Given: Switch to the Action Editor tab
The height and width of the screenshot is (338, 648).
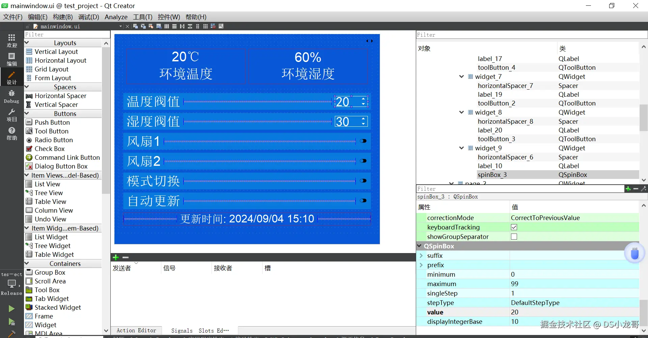Looking at the screenshot, I should [x=136, y=331].
